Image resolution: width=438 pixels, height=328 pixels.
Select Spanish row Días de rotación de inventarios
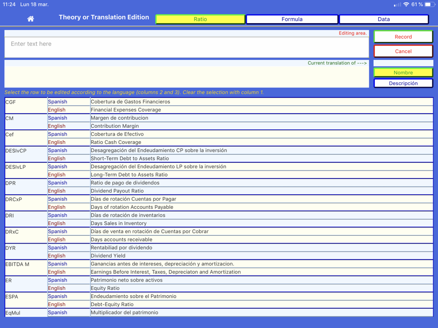[240, 215]
